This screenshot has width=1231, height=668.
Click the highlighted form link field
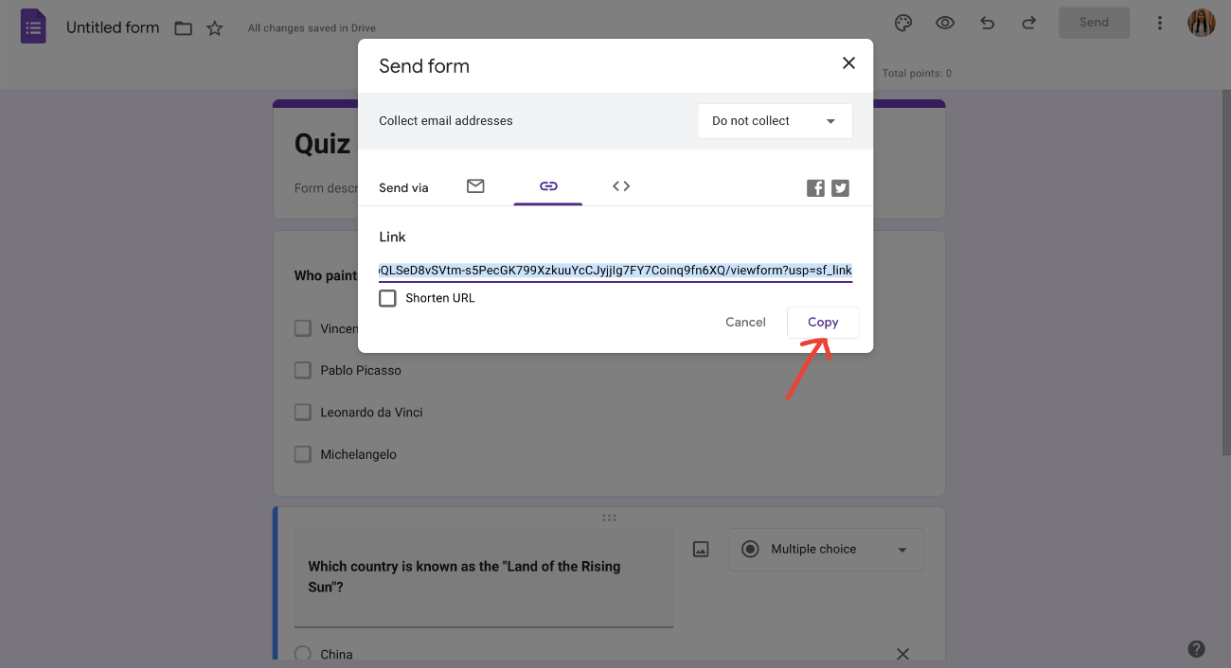pyautogui.click(x=616, y=271)
